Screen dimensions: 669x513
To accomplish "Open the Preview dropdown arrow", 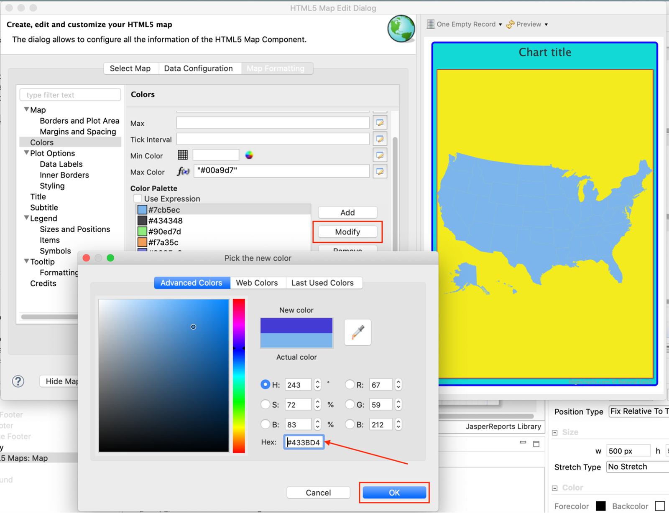I will pyautogui.click(x=546, y=25).
